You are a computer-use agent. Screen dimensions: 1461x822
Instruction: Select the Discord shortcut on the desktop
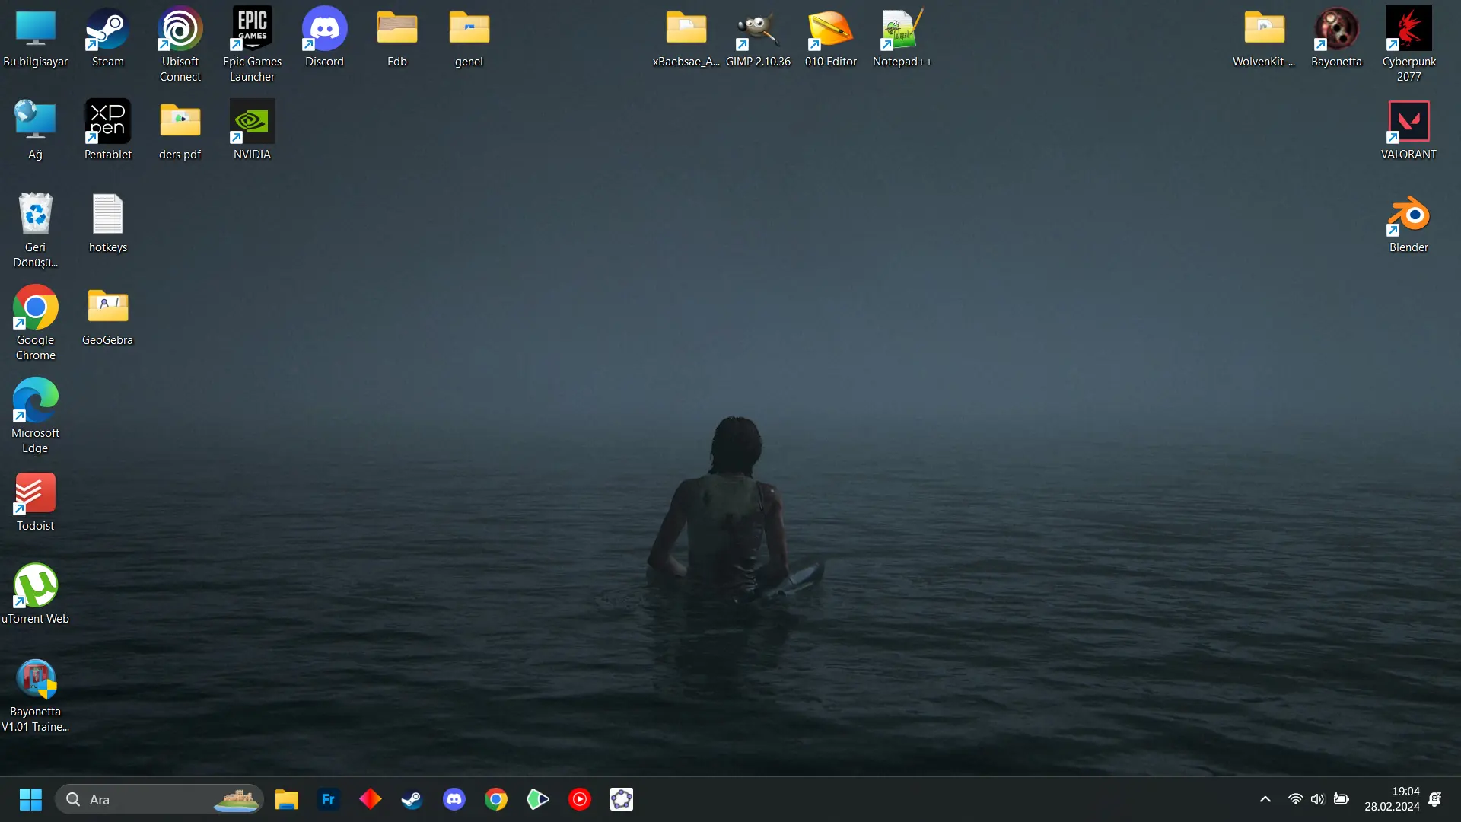click(325, 38)
